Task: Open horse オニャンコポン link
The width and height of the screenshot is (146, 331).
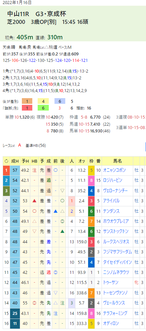Action: tap(114, 170)
